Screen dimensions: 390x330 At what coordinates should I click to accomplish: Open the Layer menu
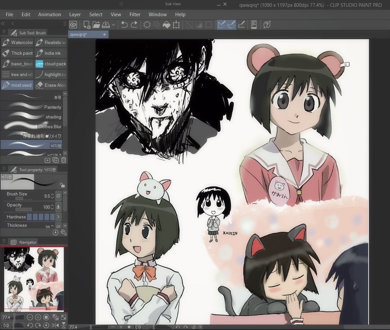point(75,14)
